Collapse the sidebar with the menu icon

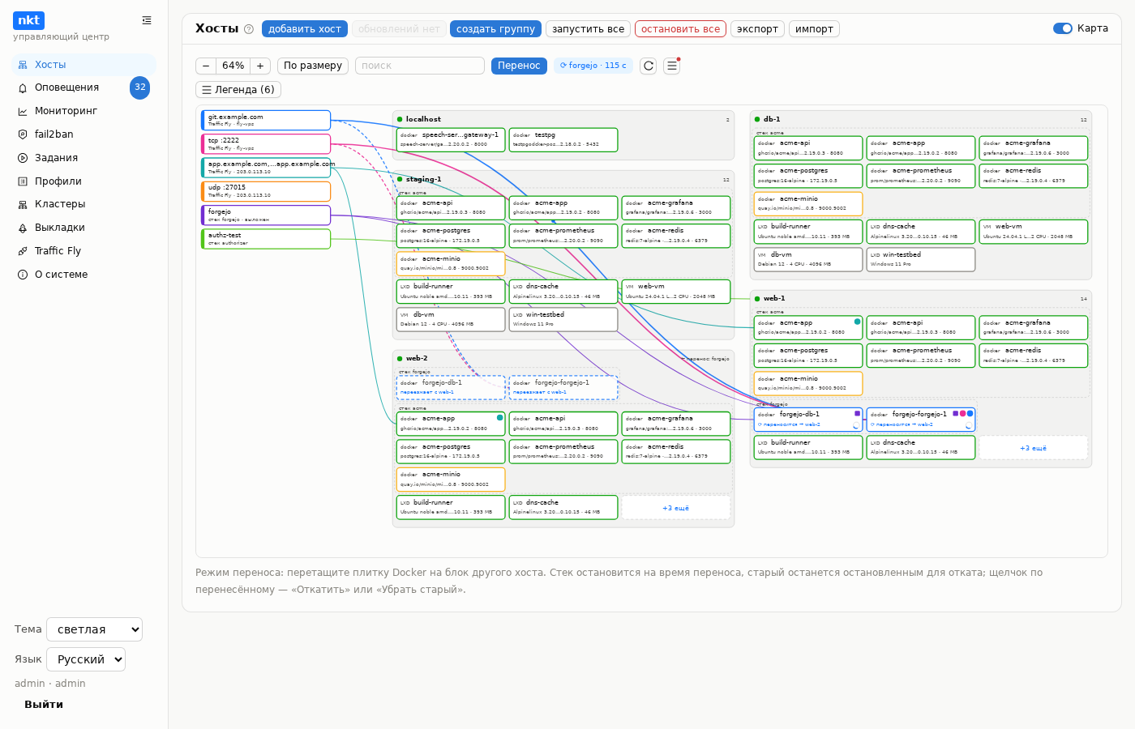pyautogui.click(x=147, y=20)
